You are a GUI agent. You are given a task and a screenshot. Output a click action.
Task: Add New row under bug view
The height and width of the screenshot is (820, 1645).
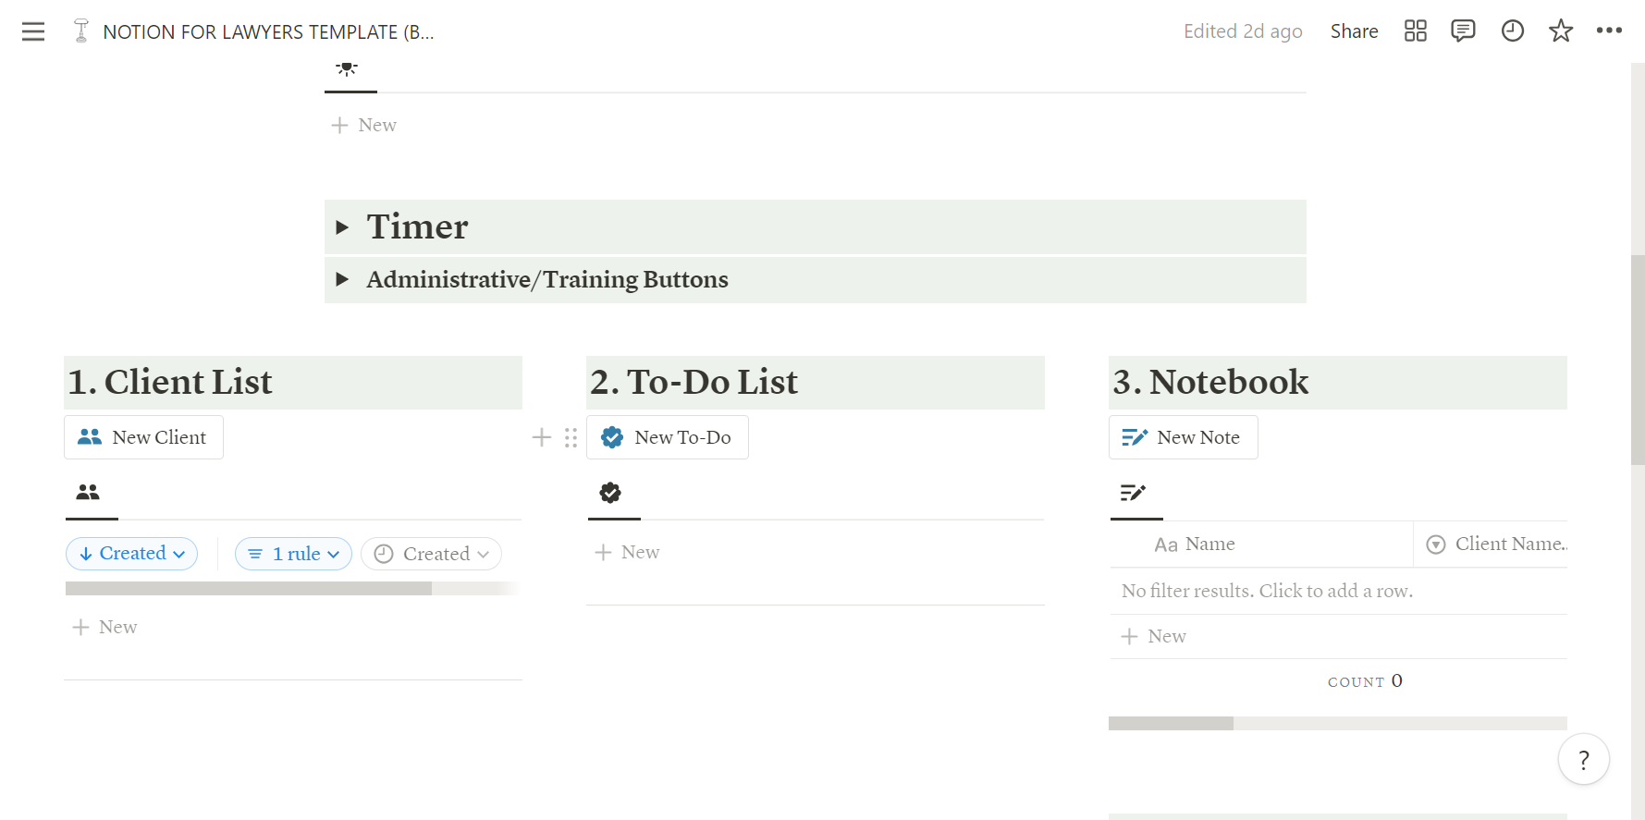pos(364,125)
